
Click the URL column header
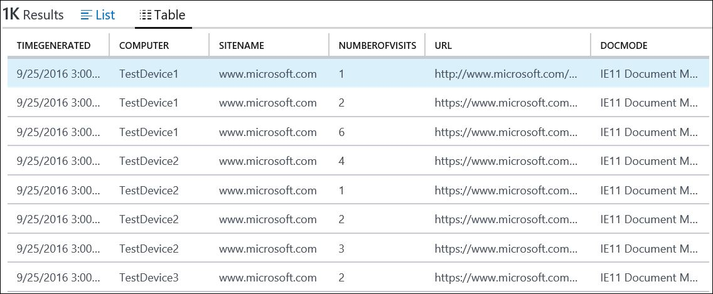pos(443,45)
